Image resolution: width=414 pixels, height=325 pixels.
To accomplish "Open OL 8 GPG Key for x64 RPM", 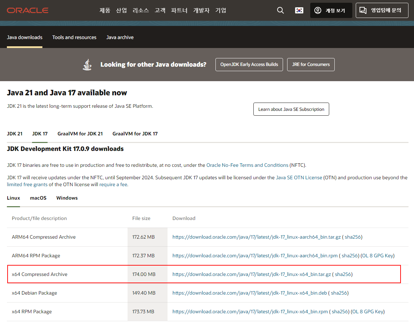I will pyautogui.click(x=367, y=312).
